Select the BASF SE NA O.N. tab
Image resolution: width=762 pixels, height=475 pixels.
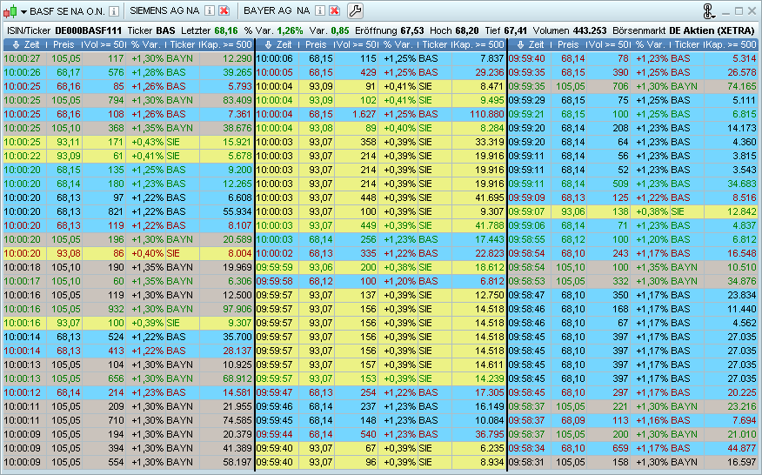tap(67, 10)
